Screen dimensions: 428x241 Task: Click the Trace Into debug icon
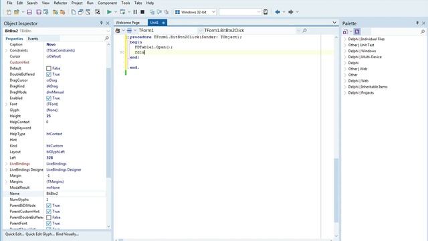tap(152, 12)
